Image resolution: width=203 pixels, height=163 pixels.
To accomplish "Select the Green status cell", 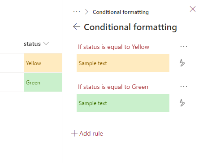I will coord(43,82).
